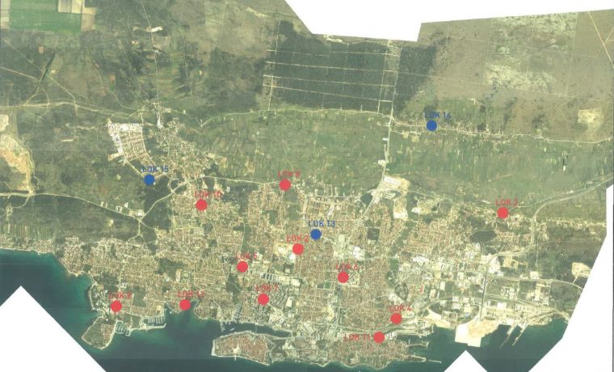Click the red LOK 4 marker
614x372 pixels.
click(x=397, y=319)
